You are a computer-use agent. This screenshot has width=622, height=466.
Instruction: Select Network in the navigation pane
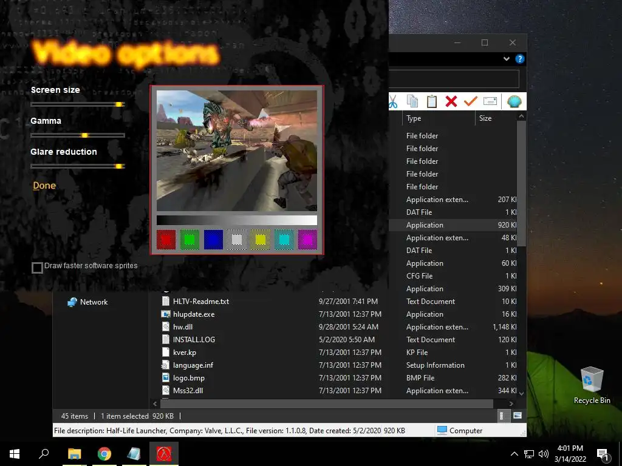tap(87, 302)
